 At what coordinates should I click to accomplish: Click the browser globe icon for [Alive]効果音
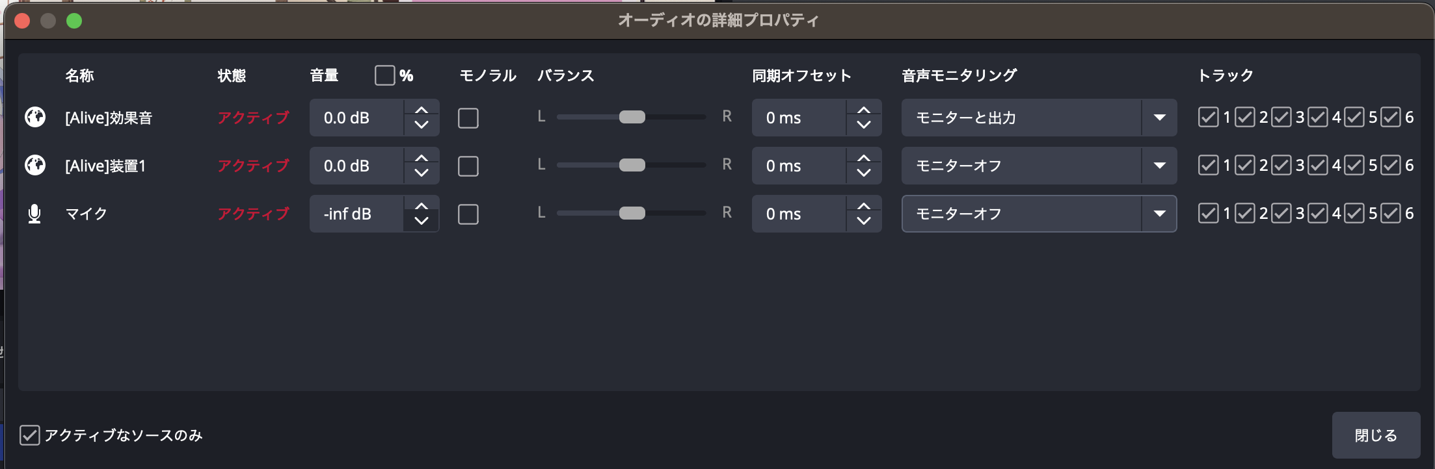point(35,117)
